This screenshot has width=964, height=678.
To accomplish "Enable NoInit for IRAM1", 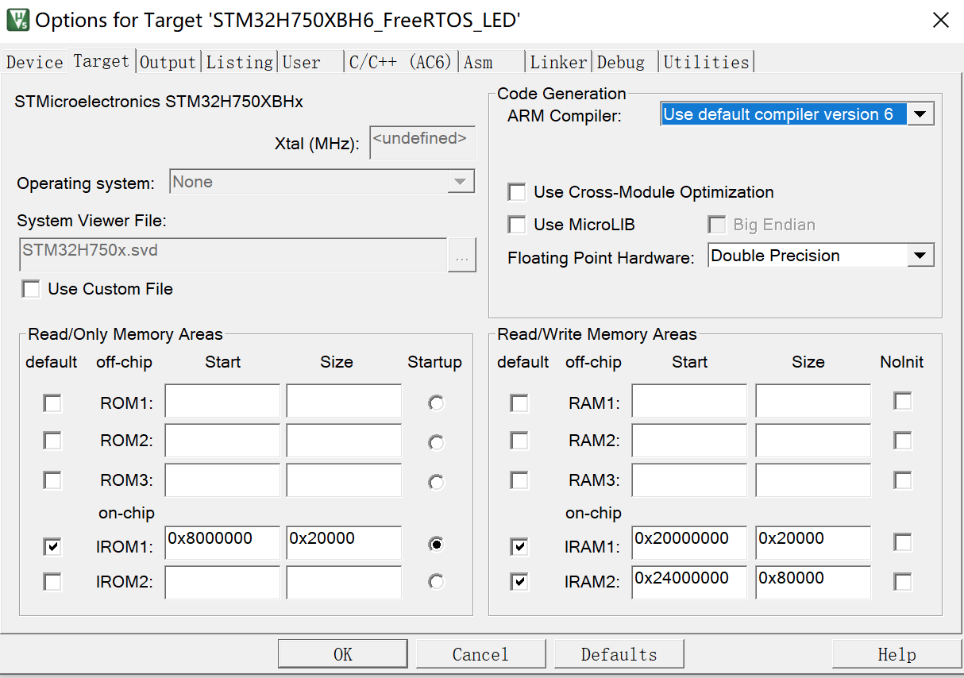I will point(902,543).
